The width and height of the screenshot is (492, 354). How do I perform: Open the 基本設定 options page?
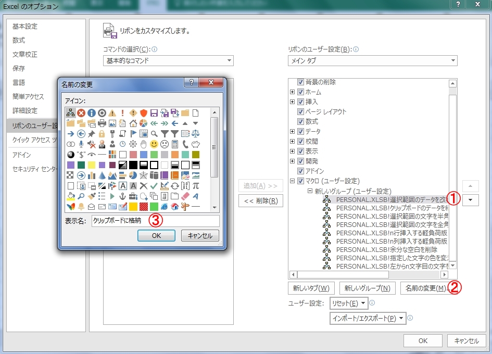[25, 27]
